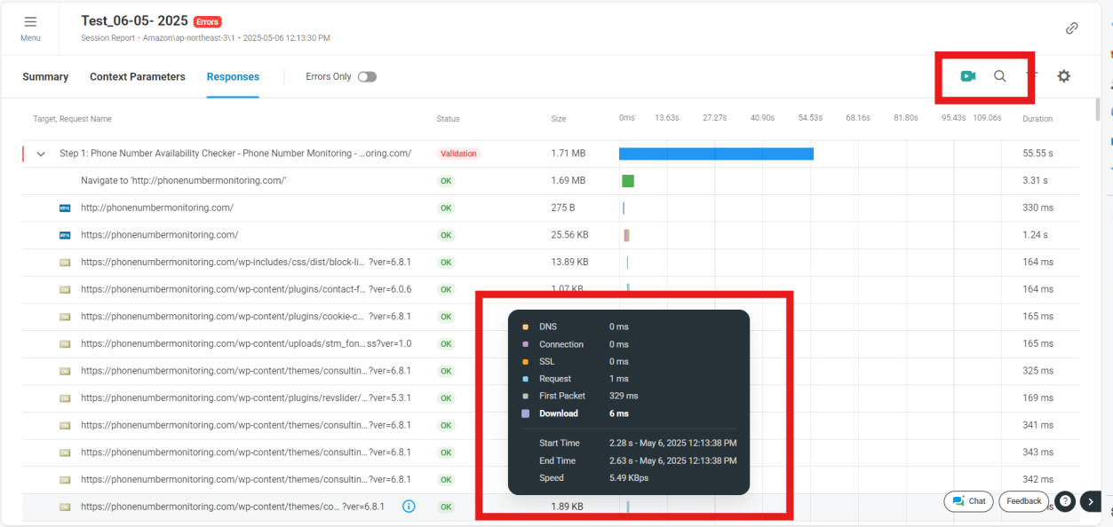The width and height of the screenshot is (1113, 527).
Task: Click the 330 ms duration value
Action: pos(1038,208)
